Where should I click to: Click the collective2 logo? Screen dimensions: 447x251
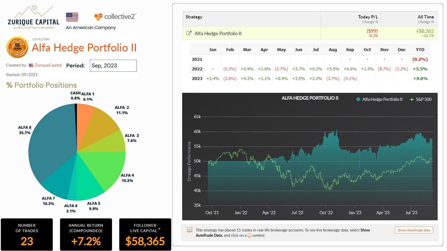(x=115, y=17)
